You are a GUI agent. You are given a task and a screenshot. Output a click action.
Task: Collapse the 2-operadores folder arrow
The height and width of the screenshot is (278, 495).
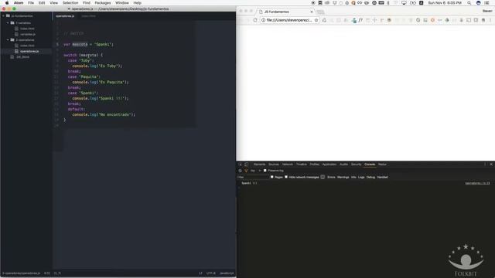(8, 40)
